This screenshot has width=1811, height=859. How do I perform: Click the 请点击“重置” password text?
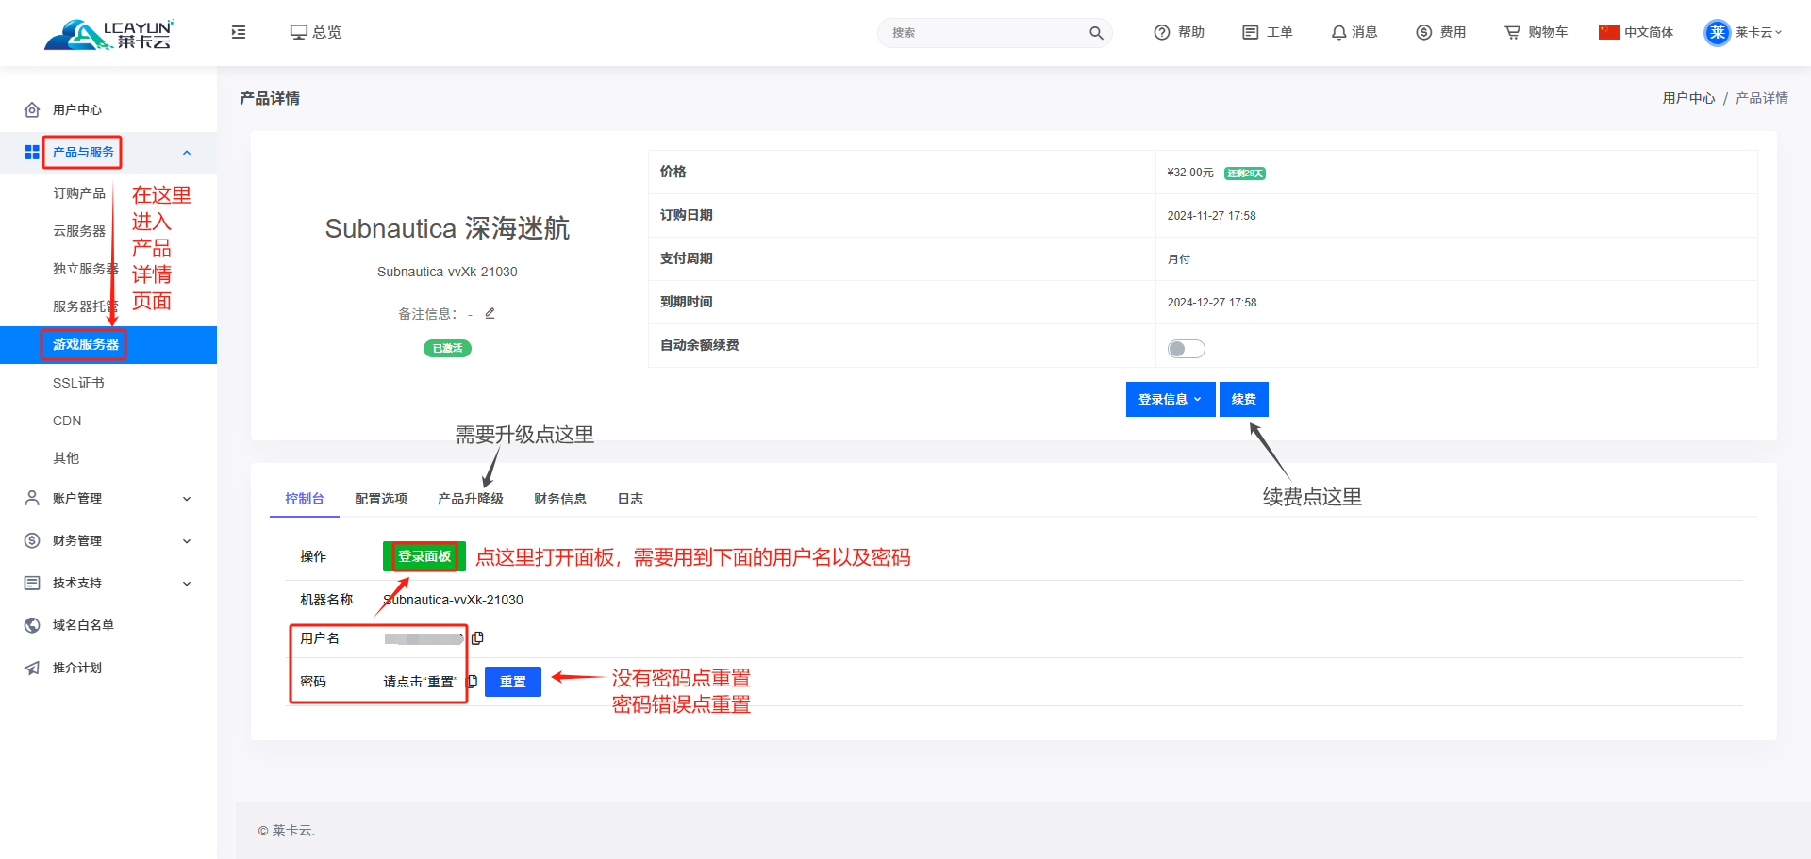(x=421, y=682)
